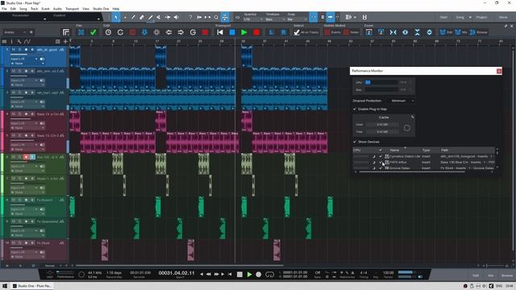Expand the Control dropdown arrow
Viewport: 516px width, 290px height.
tap(98, 19)
